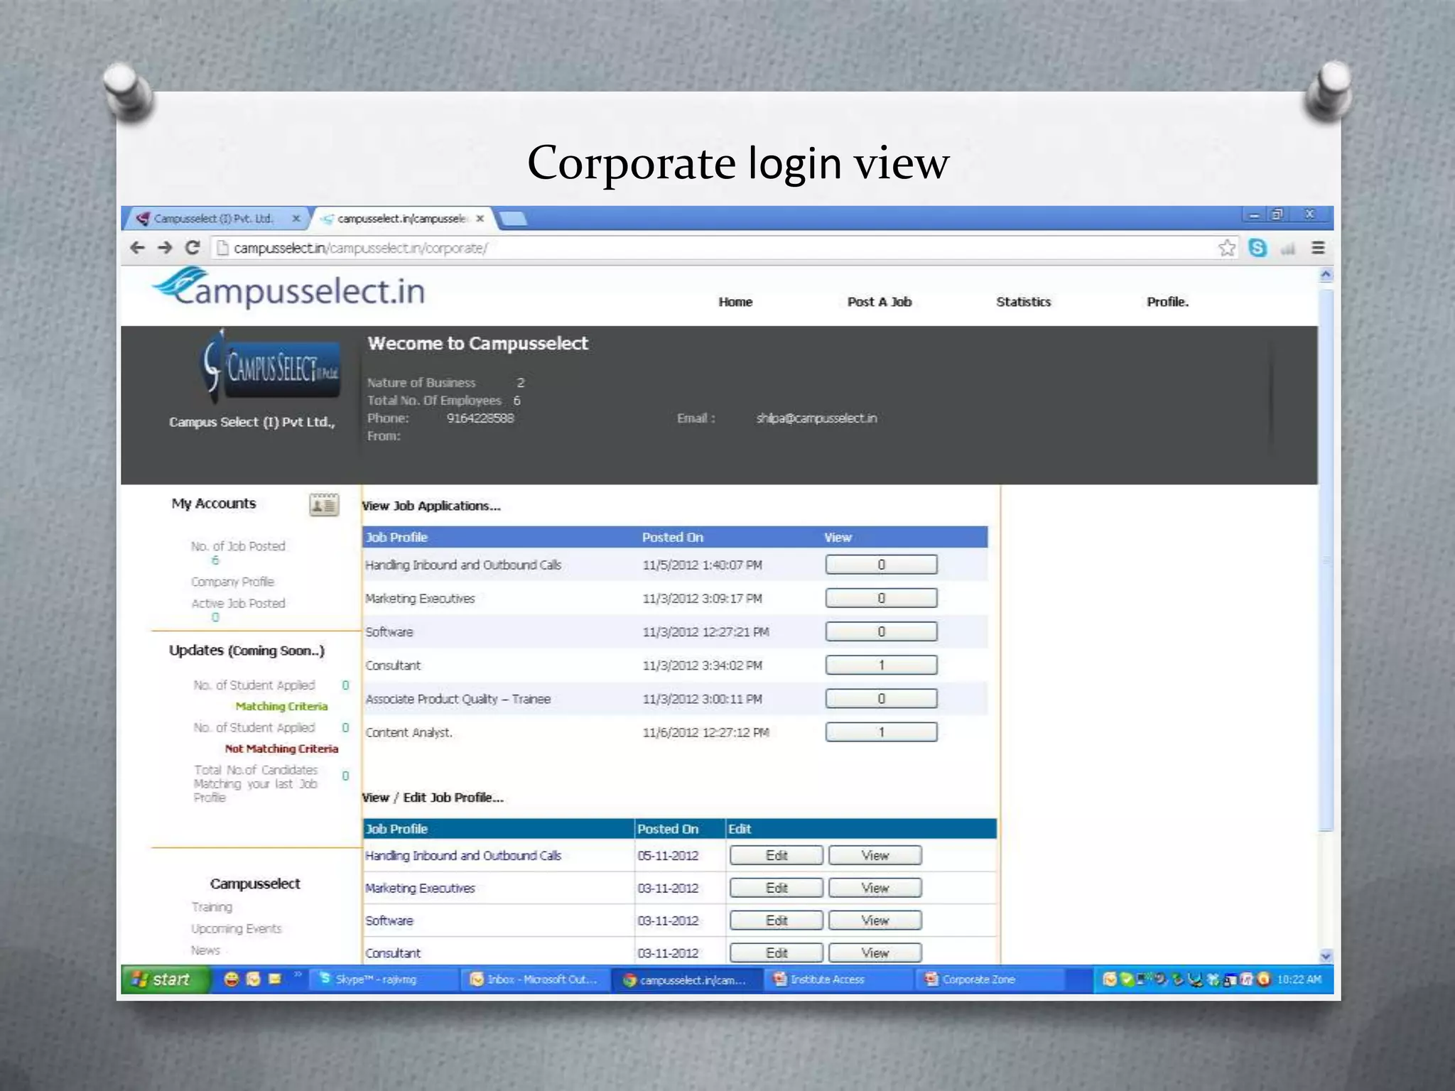
Task: Click view count button for Consultant application
Action: click(881, 665)
